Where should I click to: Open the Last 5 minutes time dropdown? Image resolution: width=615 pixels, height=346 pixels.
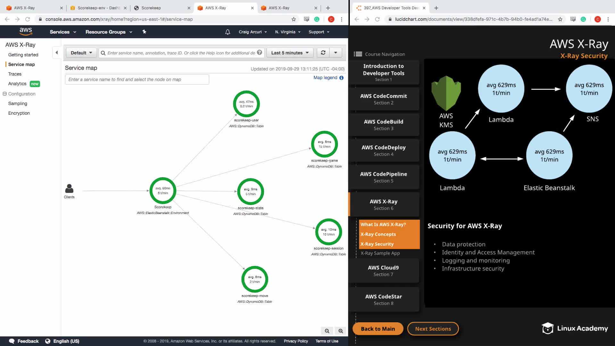click(290, 53)
